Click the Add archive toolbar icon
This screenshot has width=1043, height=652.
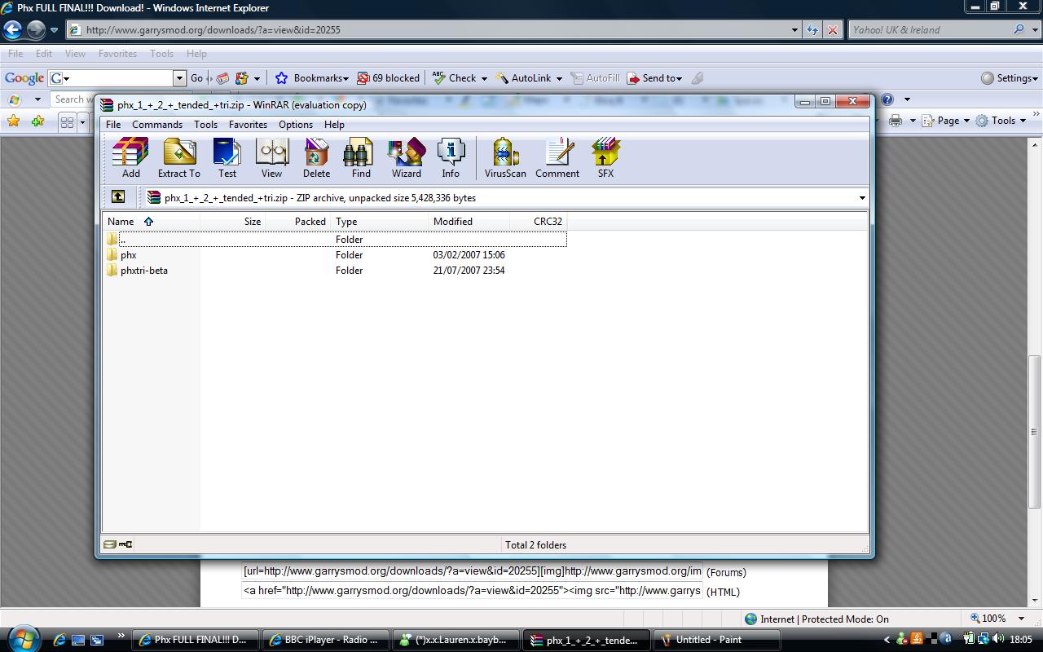(130, 157)
